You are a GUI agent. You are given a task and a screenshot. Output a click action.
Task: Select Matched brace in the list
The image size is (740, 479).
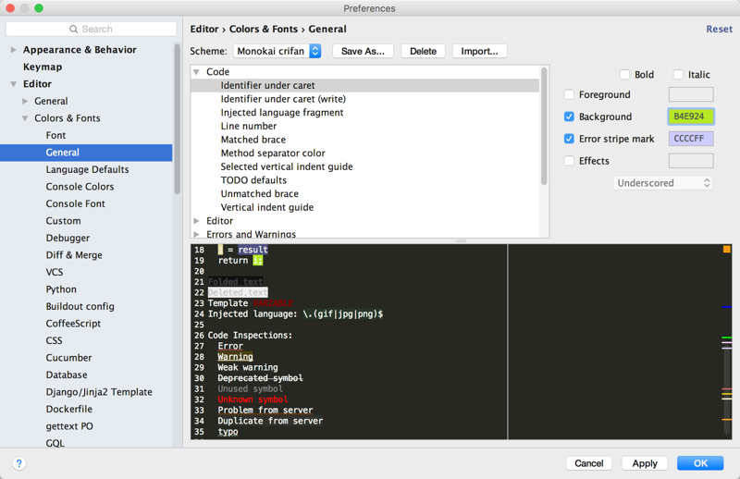pyautogui.click(x=253, y=140)
